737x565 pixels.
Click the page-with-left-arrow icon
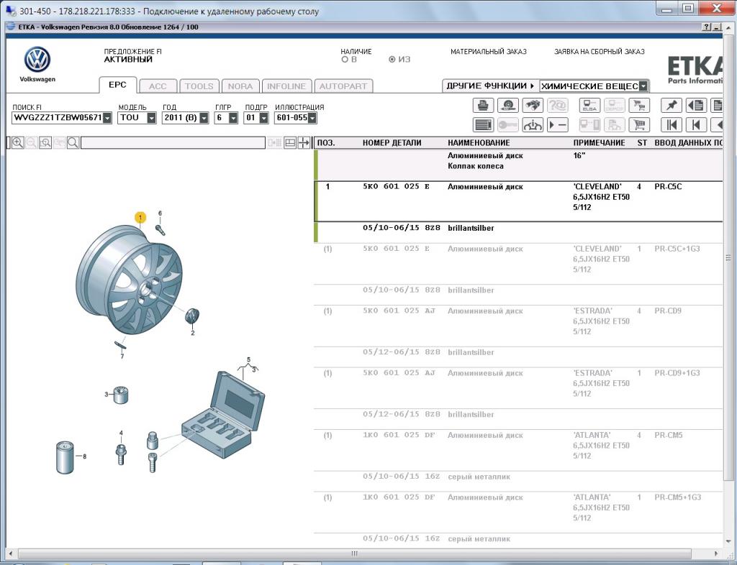coord(696,106)
